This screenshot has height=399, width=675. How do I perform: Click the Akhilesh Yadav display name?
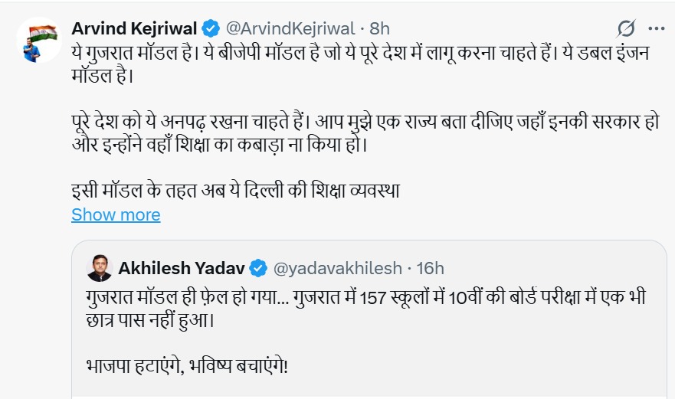pos(182,268)
